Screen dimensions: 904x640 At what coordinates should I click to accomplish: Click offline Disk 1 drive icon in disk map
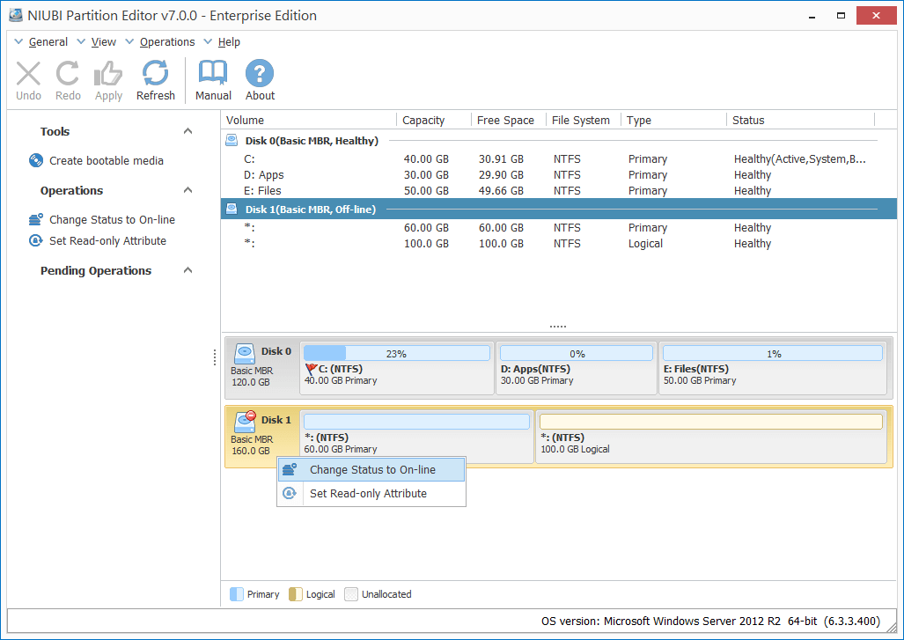(245, 422)
